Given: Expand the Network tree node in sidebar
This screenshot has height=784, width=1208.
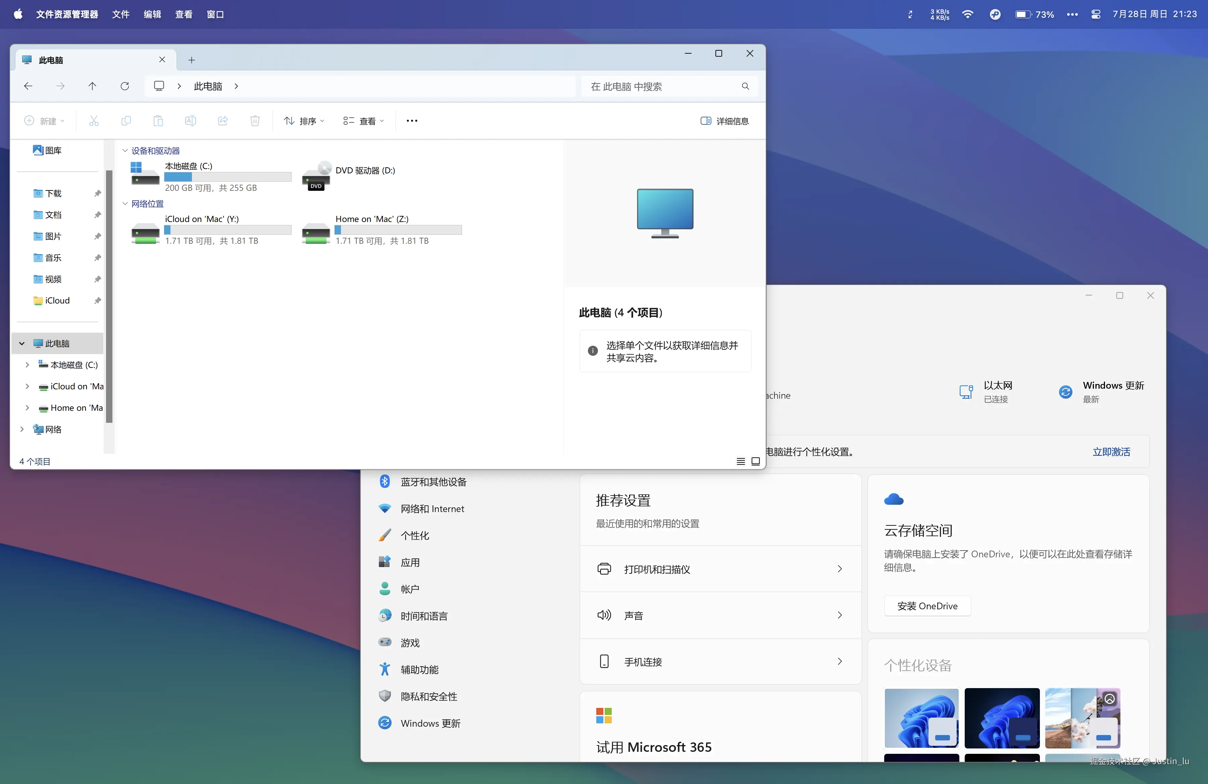Looking at the screenshot, I should [22, 429].
